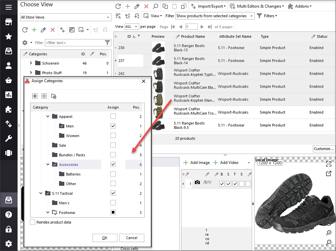
Task: Open the selected categories Filter dropdown
Action: tap(215, 16)
